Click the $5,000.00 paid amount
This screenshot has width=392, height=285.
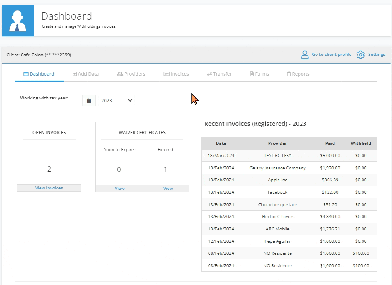(x=330, y=155)
